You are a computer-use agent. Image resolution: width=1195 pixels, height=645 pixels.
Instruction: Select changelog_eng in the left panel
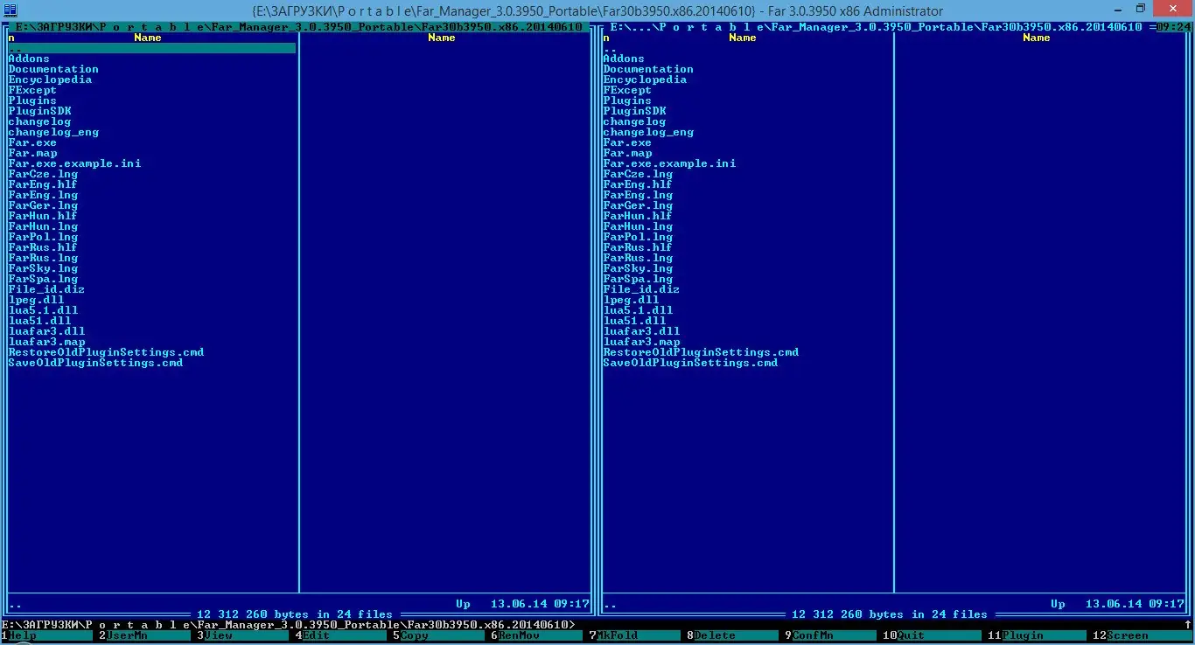pyautogui.click(x=53, y=132)
